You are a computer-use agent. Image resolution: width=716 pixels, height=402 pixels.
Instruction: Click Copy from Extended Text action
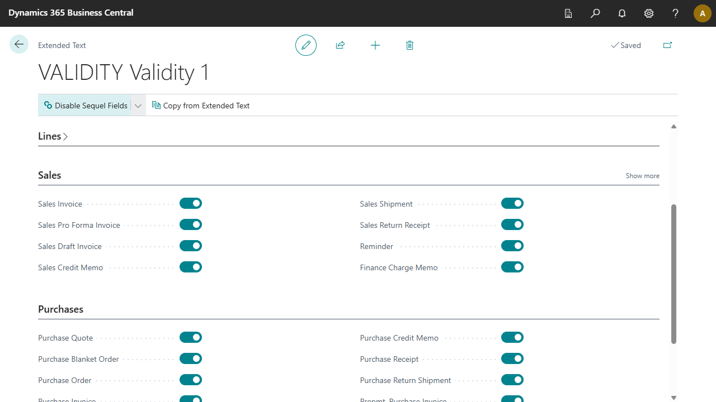[201, 106]
